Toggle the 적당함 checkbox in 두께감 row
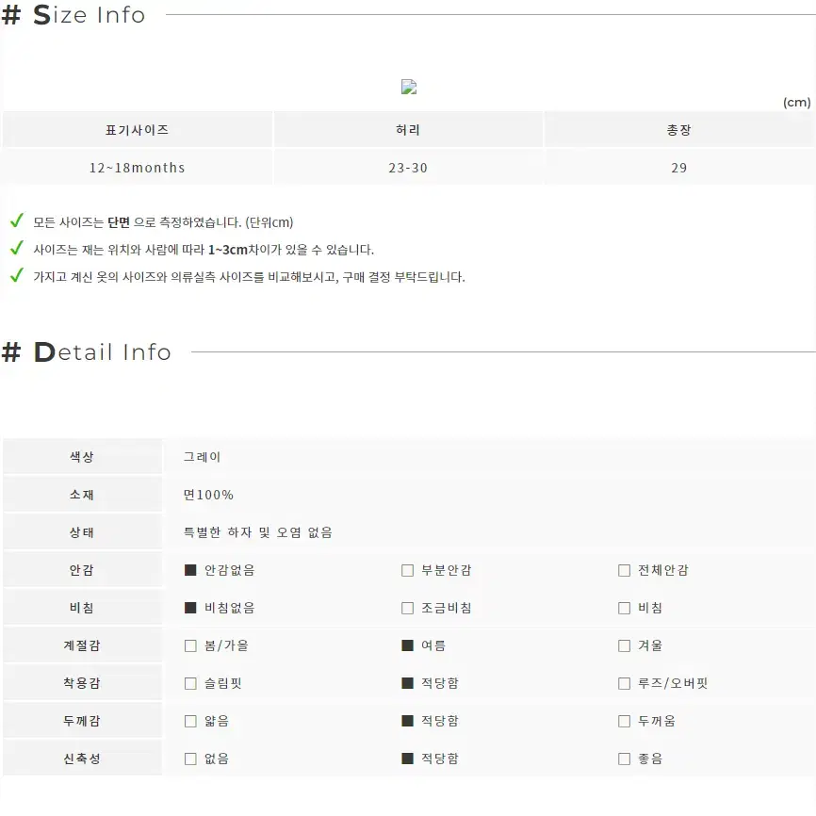The image size is (816, 816). [x=407, y=721]
